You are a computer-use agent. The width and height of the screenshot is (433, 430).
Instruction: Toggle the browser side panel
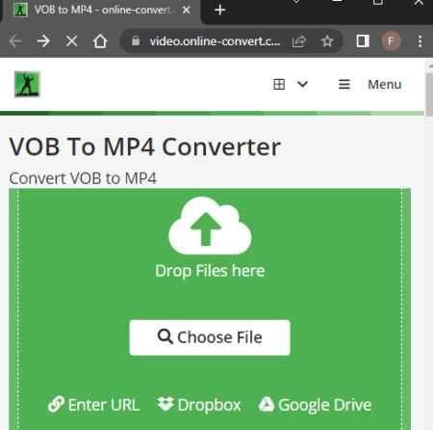363,41
